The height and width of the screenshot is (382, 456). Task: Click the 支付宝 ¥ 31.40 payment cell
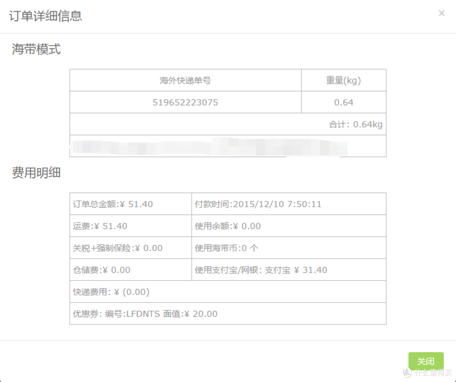tap(289, 270)
